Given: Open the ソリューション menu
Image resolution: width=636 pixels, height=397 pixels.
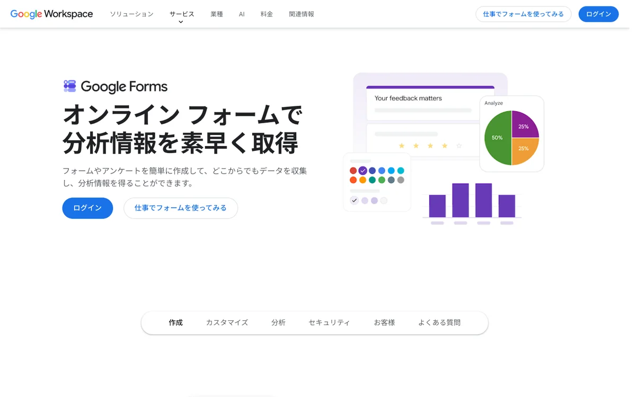Looking at the screenshot, I should click(131, 14).
